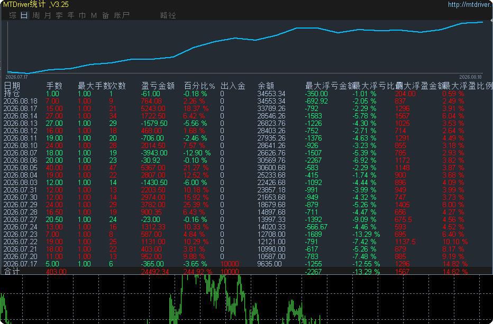
Task: Click the 1137.5 floating profit value
Action: click(x=405, y=242)
